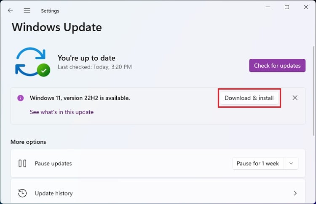Dismiss the Windows 11 22H2 notice
The height and width of the screenshot is (204, 316).
[295, 98]
